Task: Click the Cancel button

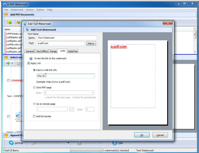Action: tap(160, 135)
